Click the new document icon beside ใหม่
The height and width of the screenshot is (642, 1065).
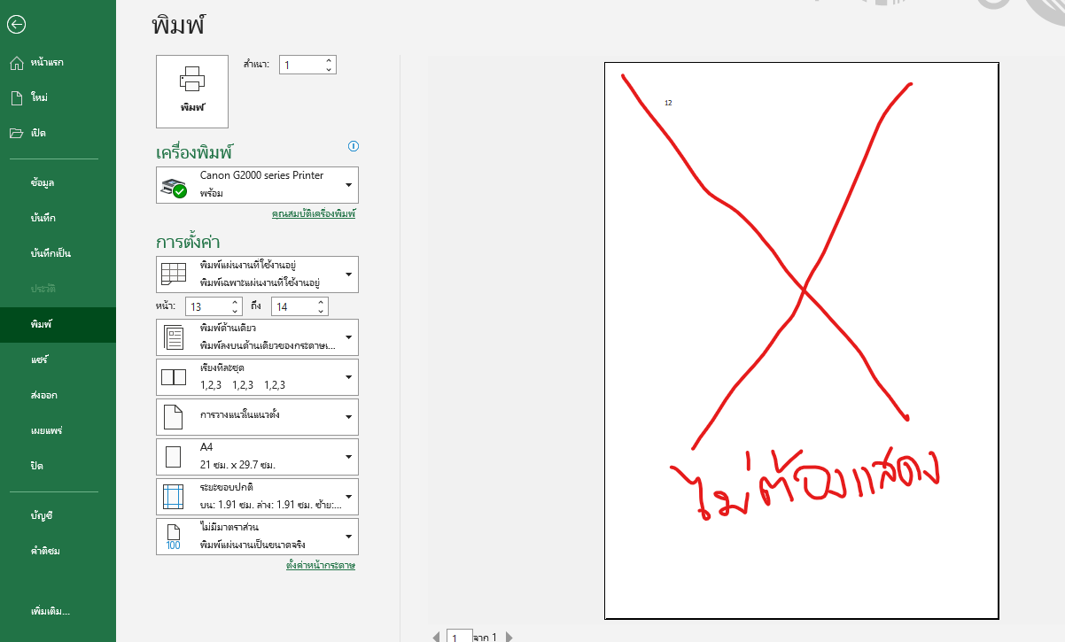click(16, 97)
